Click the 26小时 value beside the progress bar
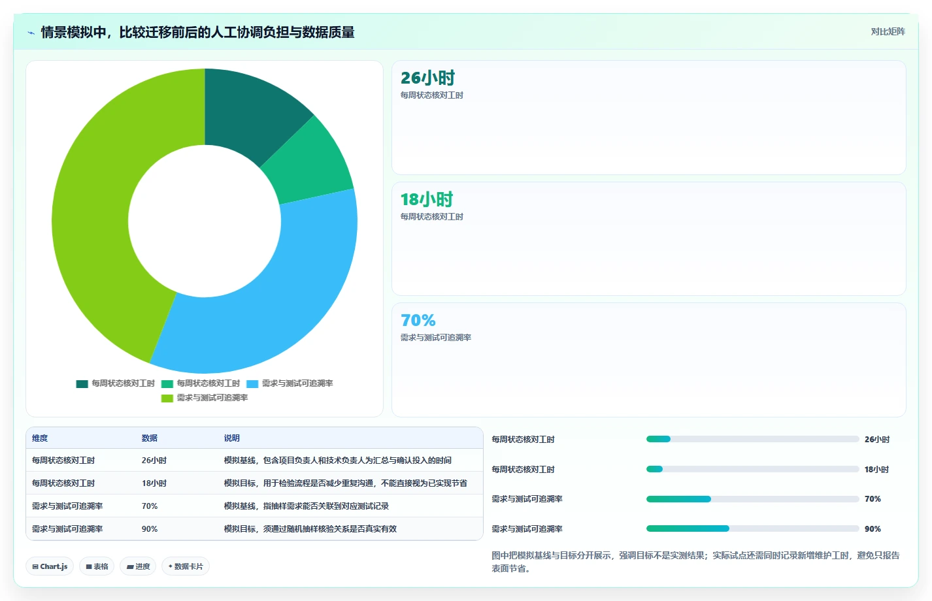932x601 pixels. (877, 440)
